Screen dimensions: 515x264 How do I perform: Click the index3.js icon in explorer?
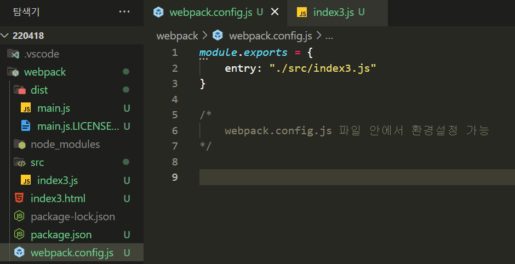point(26,180)
